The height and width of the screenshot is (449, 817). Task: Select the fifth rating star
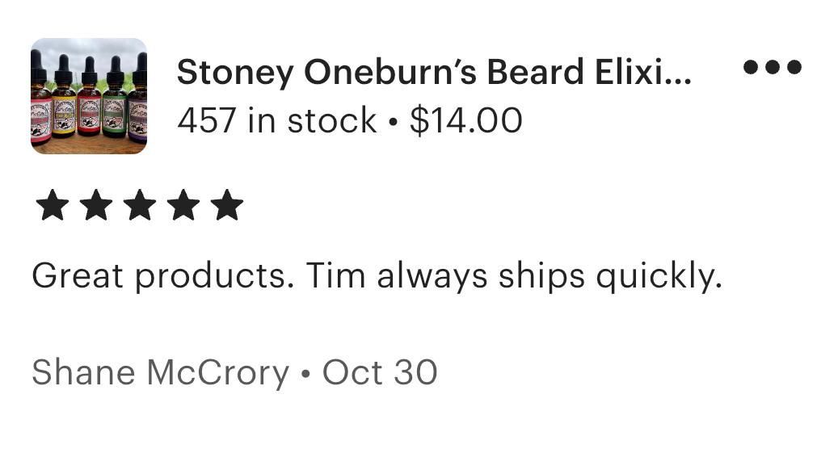[227, 205]
